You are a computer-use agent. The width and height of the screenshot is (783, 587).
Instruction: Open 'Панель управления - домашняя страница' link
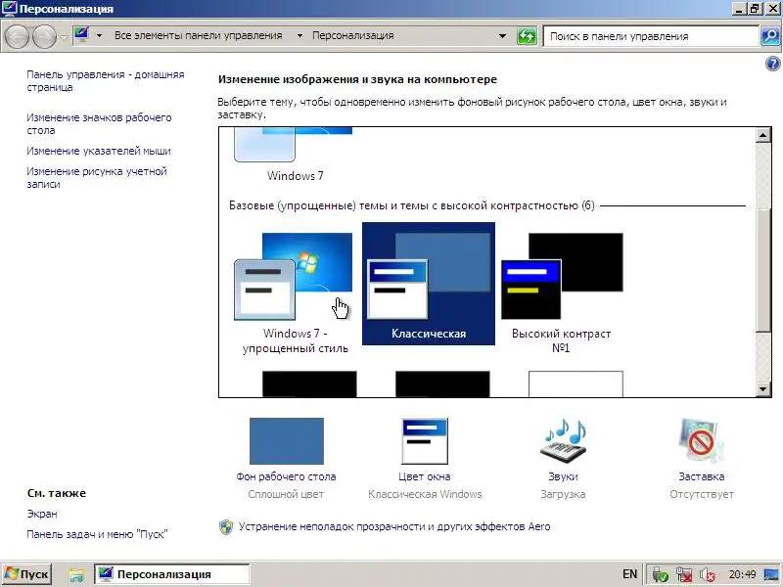(x=106, y=81)
